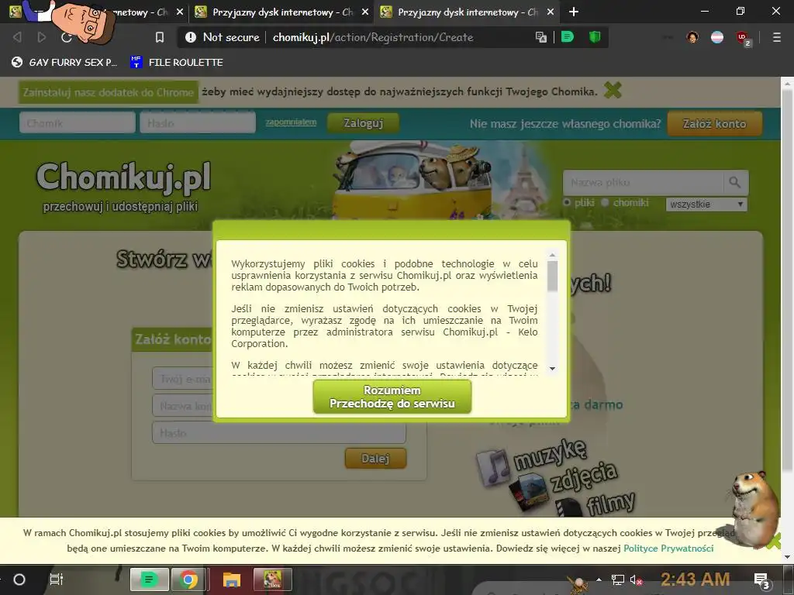Switch to the first browser tab

96,12
